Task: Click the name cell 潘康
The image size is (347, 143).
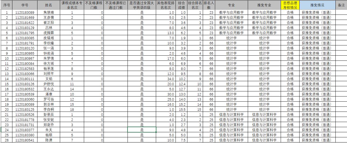Action: click(49, 94)
